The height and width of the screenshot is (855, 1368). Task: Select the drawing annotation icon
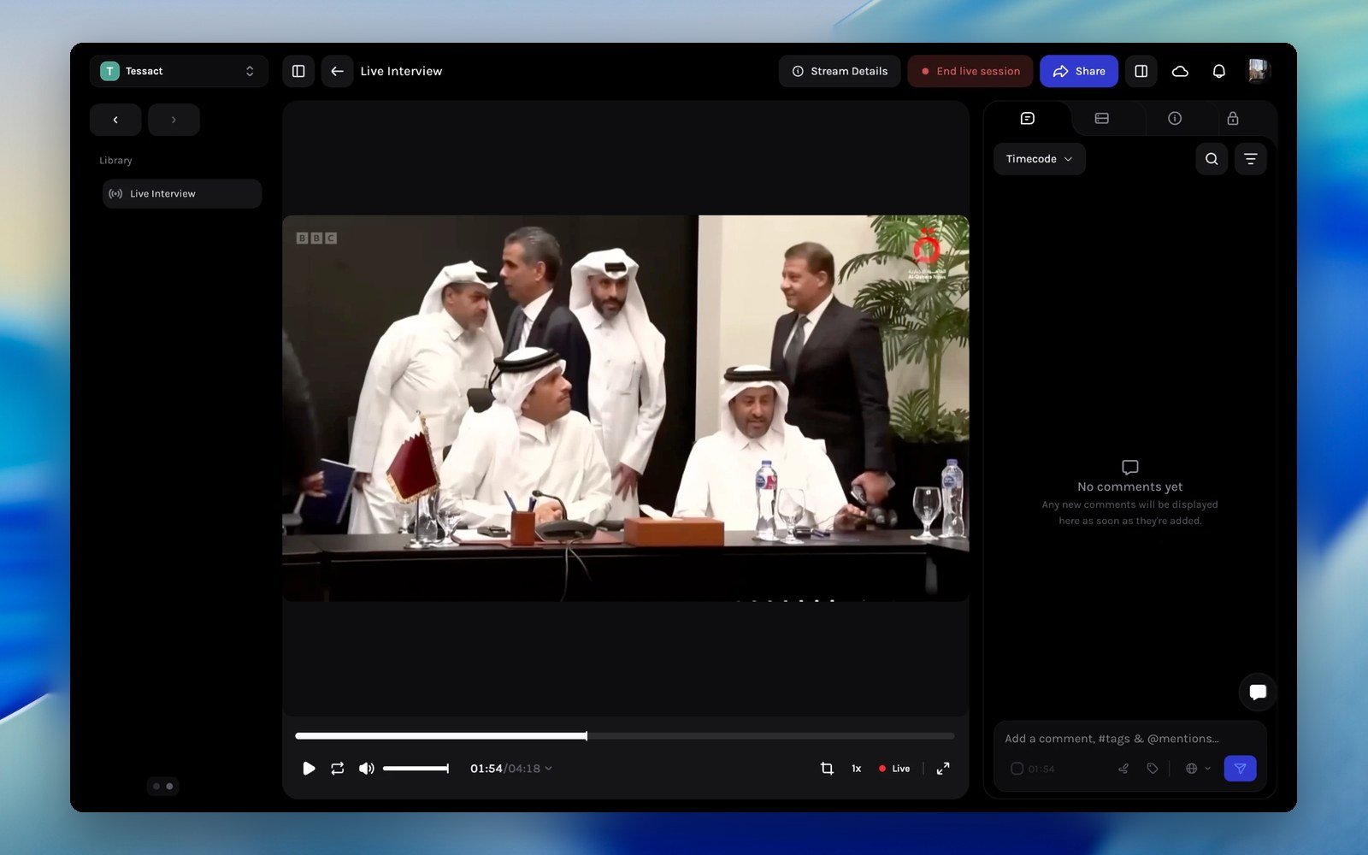pyautogui.click(x=1123, y=769)
